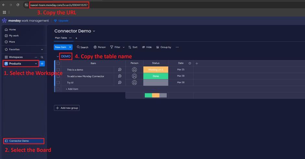The image size is (305, 159).
Task: Click the Upgrade link
Action: click(61, 20)
